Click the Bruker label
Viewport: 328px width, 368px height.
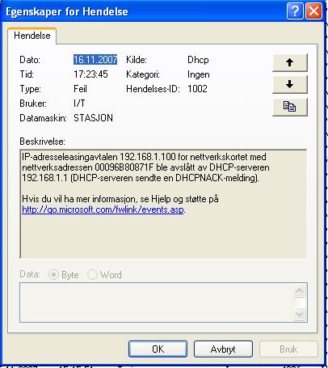click(x=33, y=104)
